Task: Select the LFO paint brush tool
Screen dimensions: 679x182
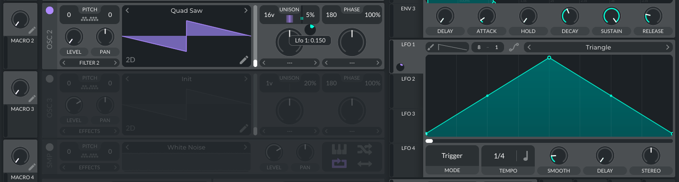Action: (430, 47)
